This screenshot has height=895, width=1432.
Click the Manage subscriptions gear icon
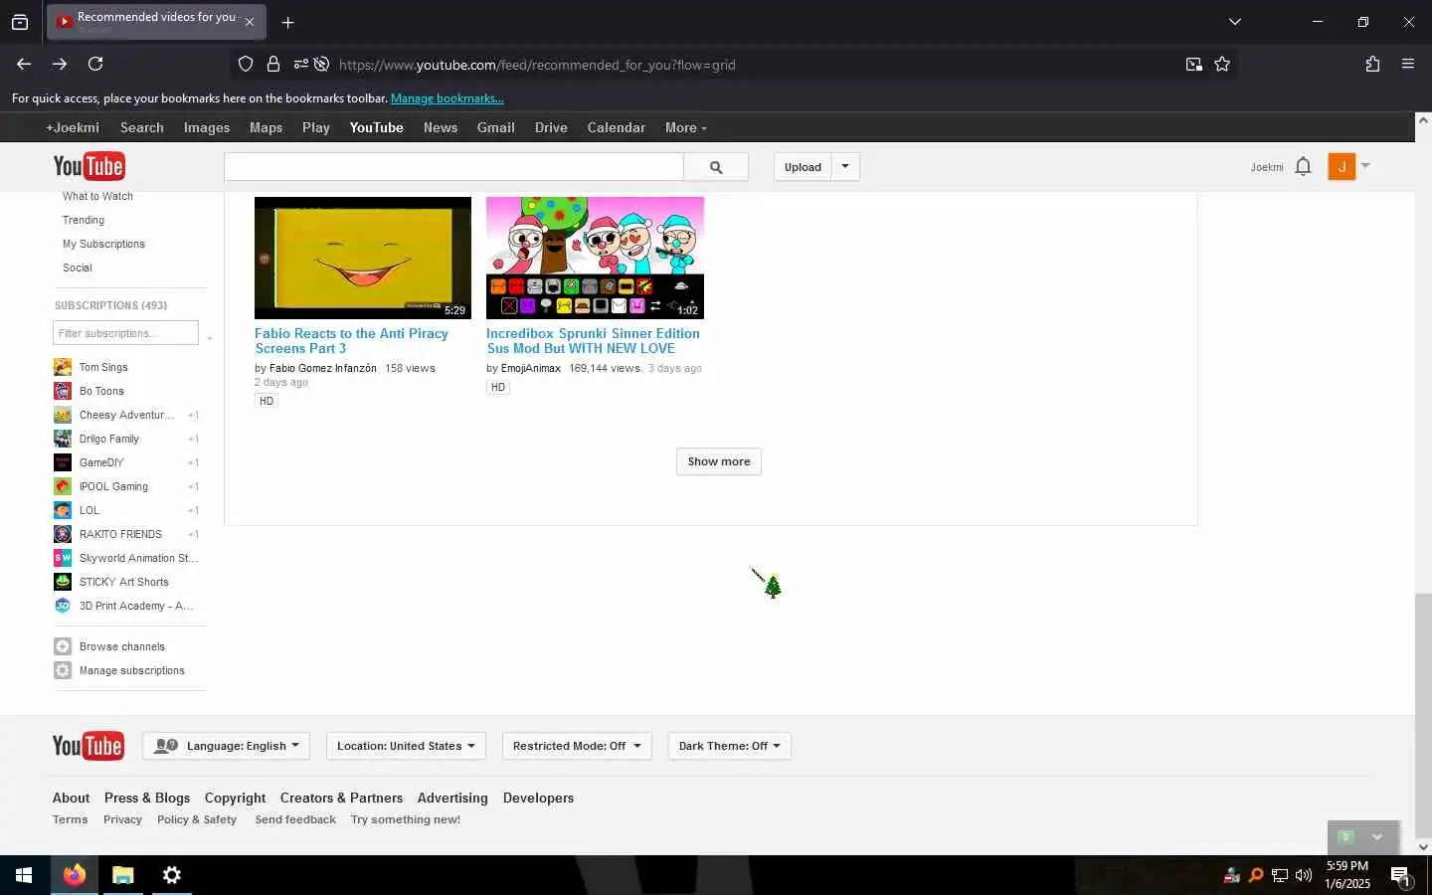pyautogui.click(x=63, y=670)
